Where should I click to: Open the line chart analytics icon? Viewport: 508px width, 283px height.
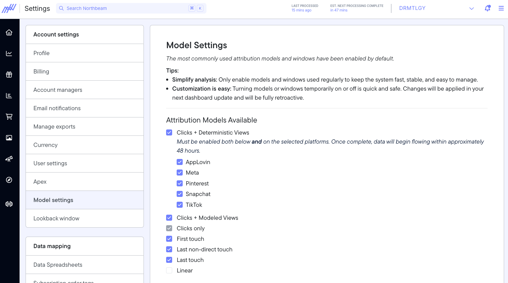(x=9, y=54)
